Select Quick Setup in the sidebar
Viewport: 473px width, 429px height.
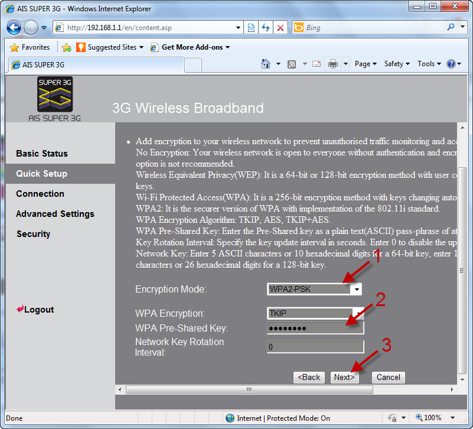point(41,174)
